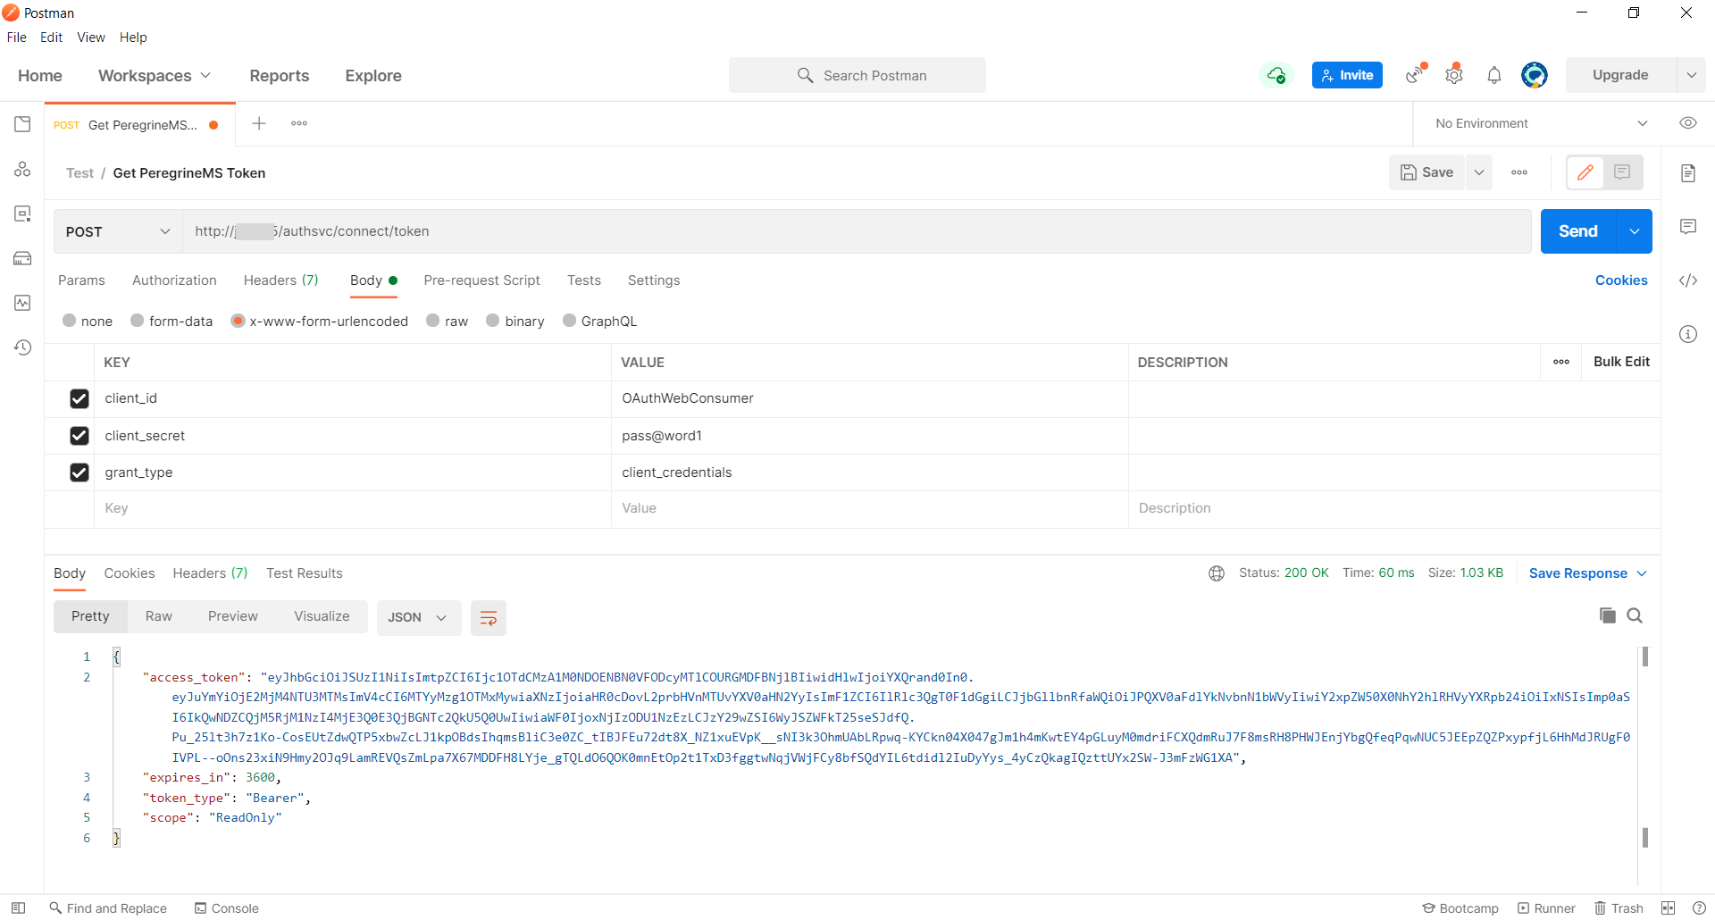The width and height of the screenshot is (1715, 920).
Task: Expand the Workspaces menu
Action: click(155, 76)
